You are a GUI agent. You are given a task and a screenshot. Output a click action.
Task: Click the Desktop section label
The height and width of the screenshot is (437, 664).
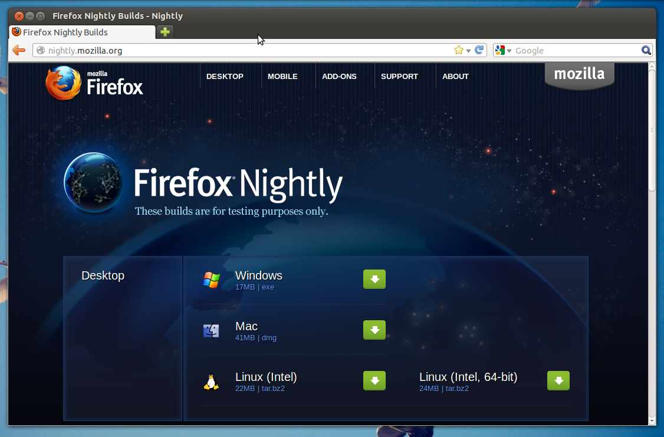click(x=103, y=275)
